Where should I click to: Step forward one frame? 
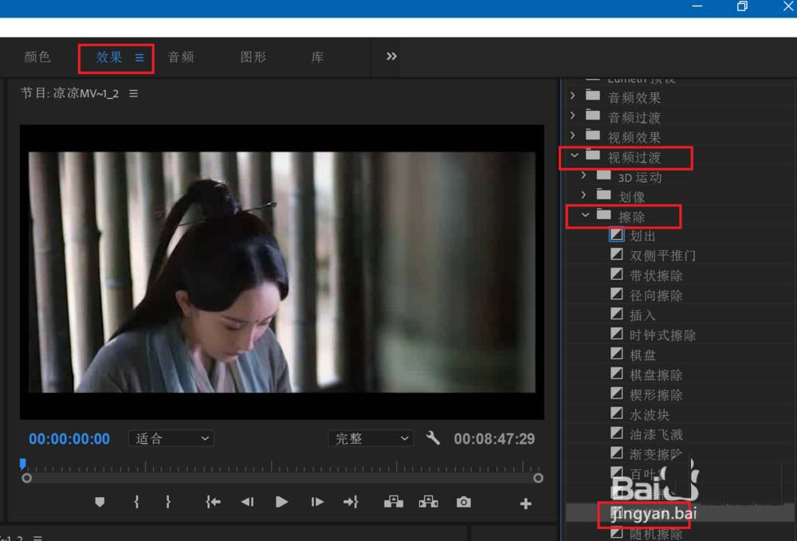[x=317, y=503]
